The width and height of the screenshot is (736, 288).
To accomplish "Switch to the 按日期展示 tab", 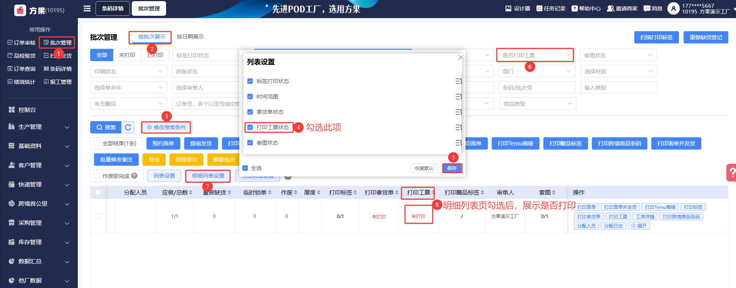I will (190, 37).
